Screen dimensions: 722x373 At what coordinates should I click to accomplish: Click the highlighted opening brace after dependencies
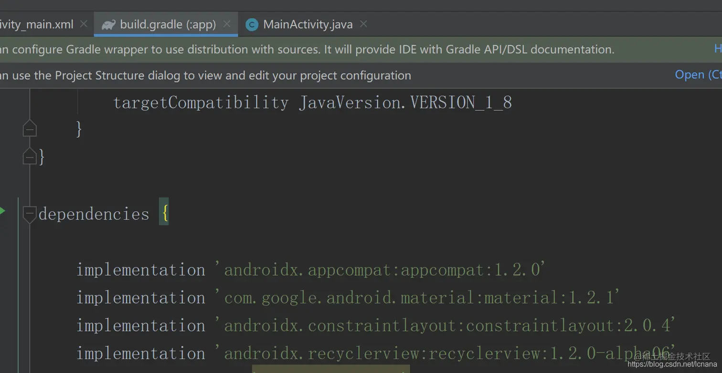(x=164, y=213)
